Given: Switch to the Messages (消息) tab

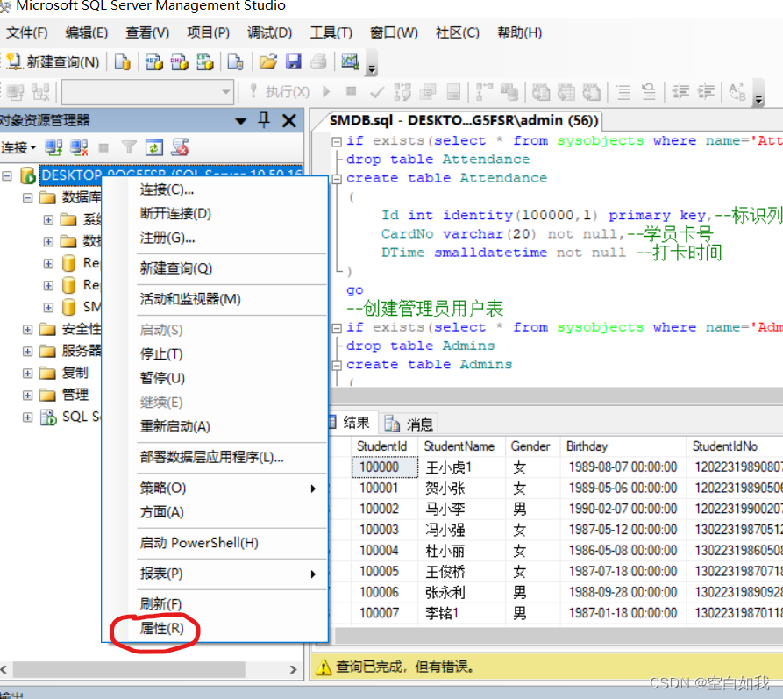Looking at the screenshot, I should pyautogui.click(x=409, y=424).
